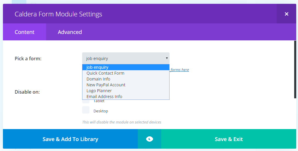The height and width of the screenshot is (151, 298).
Task: Open the Advanced tab
Action: (x=70, y=32)
